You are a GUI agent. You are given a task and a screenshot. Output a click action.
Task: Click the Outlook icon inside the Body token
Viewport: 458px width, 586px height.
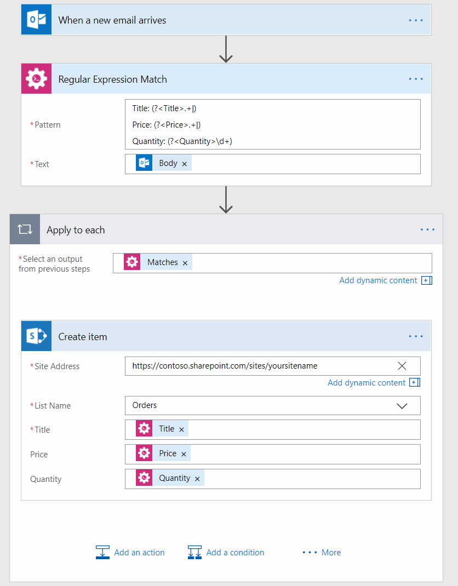144,163
